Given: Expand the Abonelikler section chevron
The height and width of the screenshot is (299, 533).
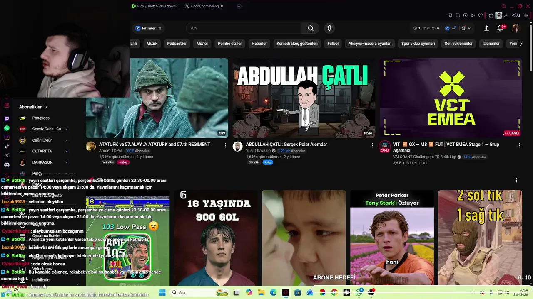Looking at the screenshot, I should (46, 107).
